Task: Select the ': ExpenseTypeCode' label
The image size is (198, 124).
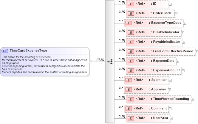Action: 165,23
